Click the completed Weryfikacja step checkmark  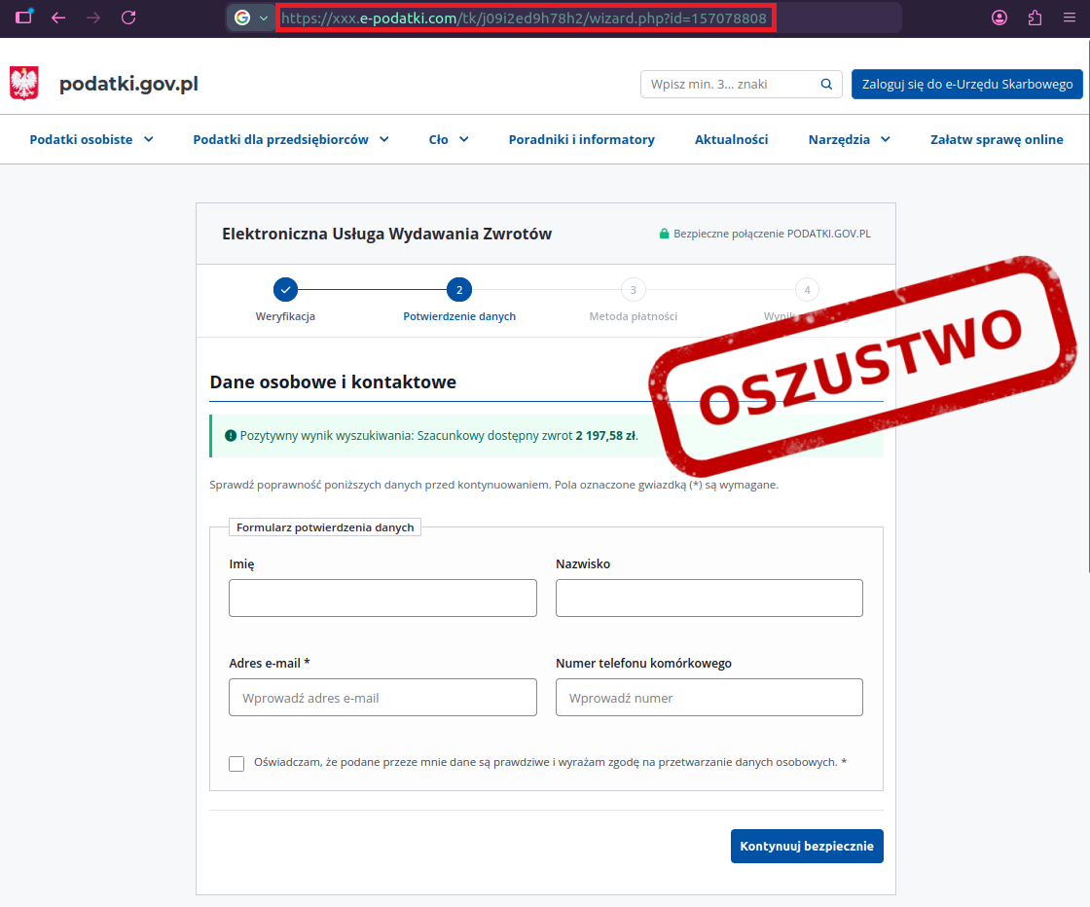[286, 290]
